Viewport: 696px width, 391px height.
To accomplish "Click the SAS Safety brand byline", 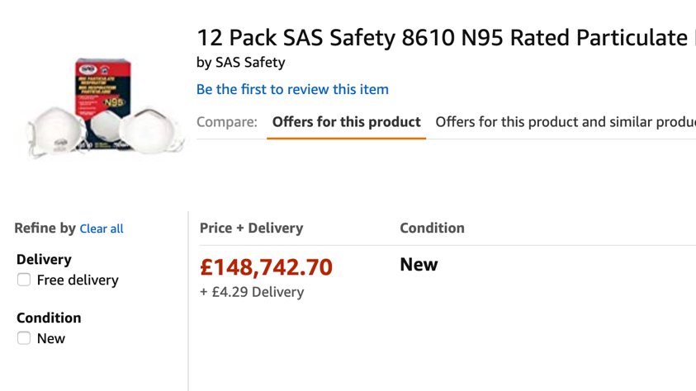I will point(241,62).
